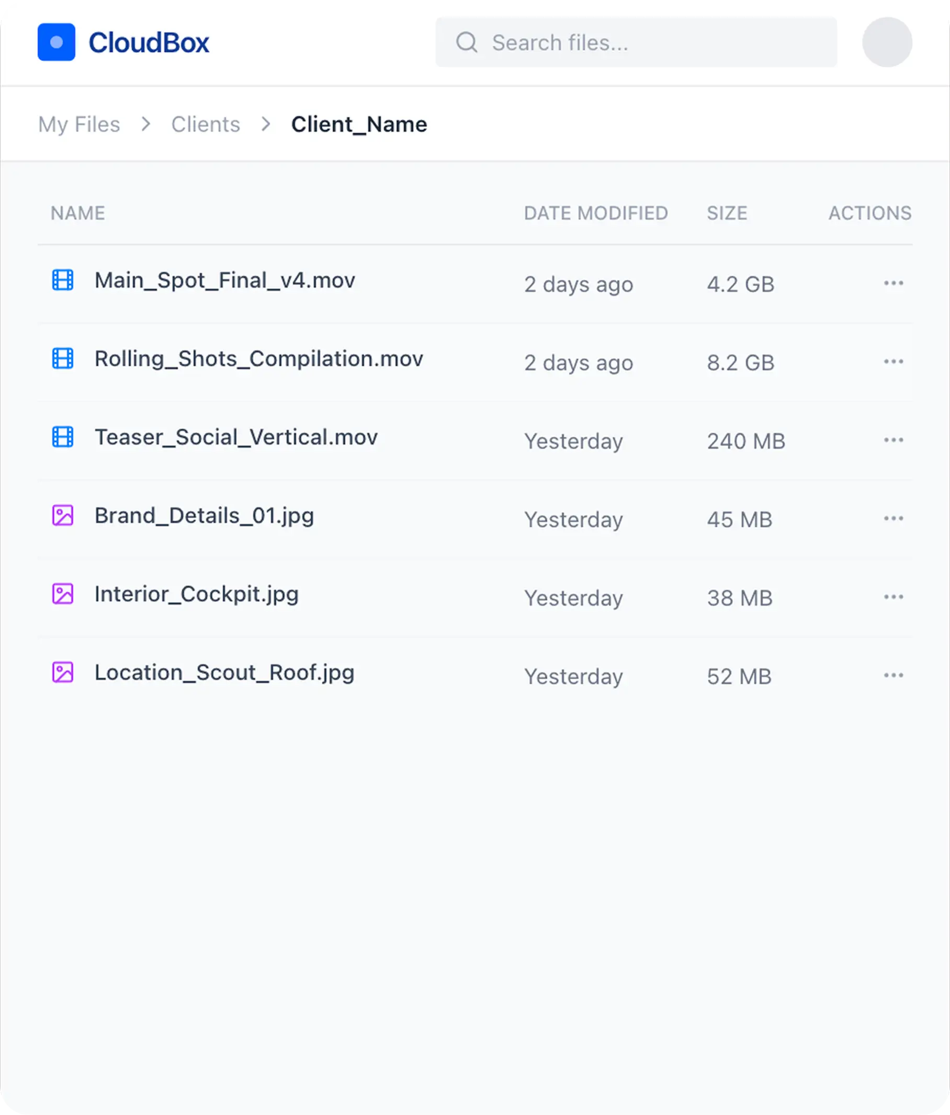Click the search magnifier icon
This screenshot has width=950, height=1115.
(467, 42)
